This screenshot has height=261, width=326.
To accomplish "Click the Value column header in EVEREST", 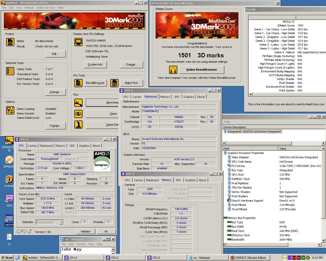I will [x=300, y=148].
